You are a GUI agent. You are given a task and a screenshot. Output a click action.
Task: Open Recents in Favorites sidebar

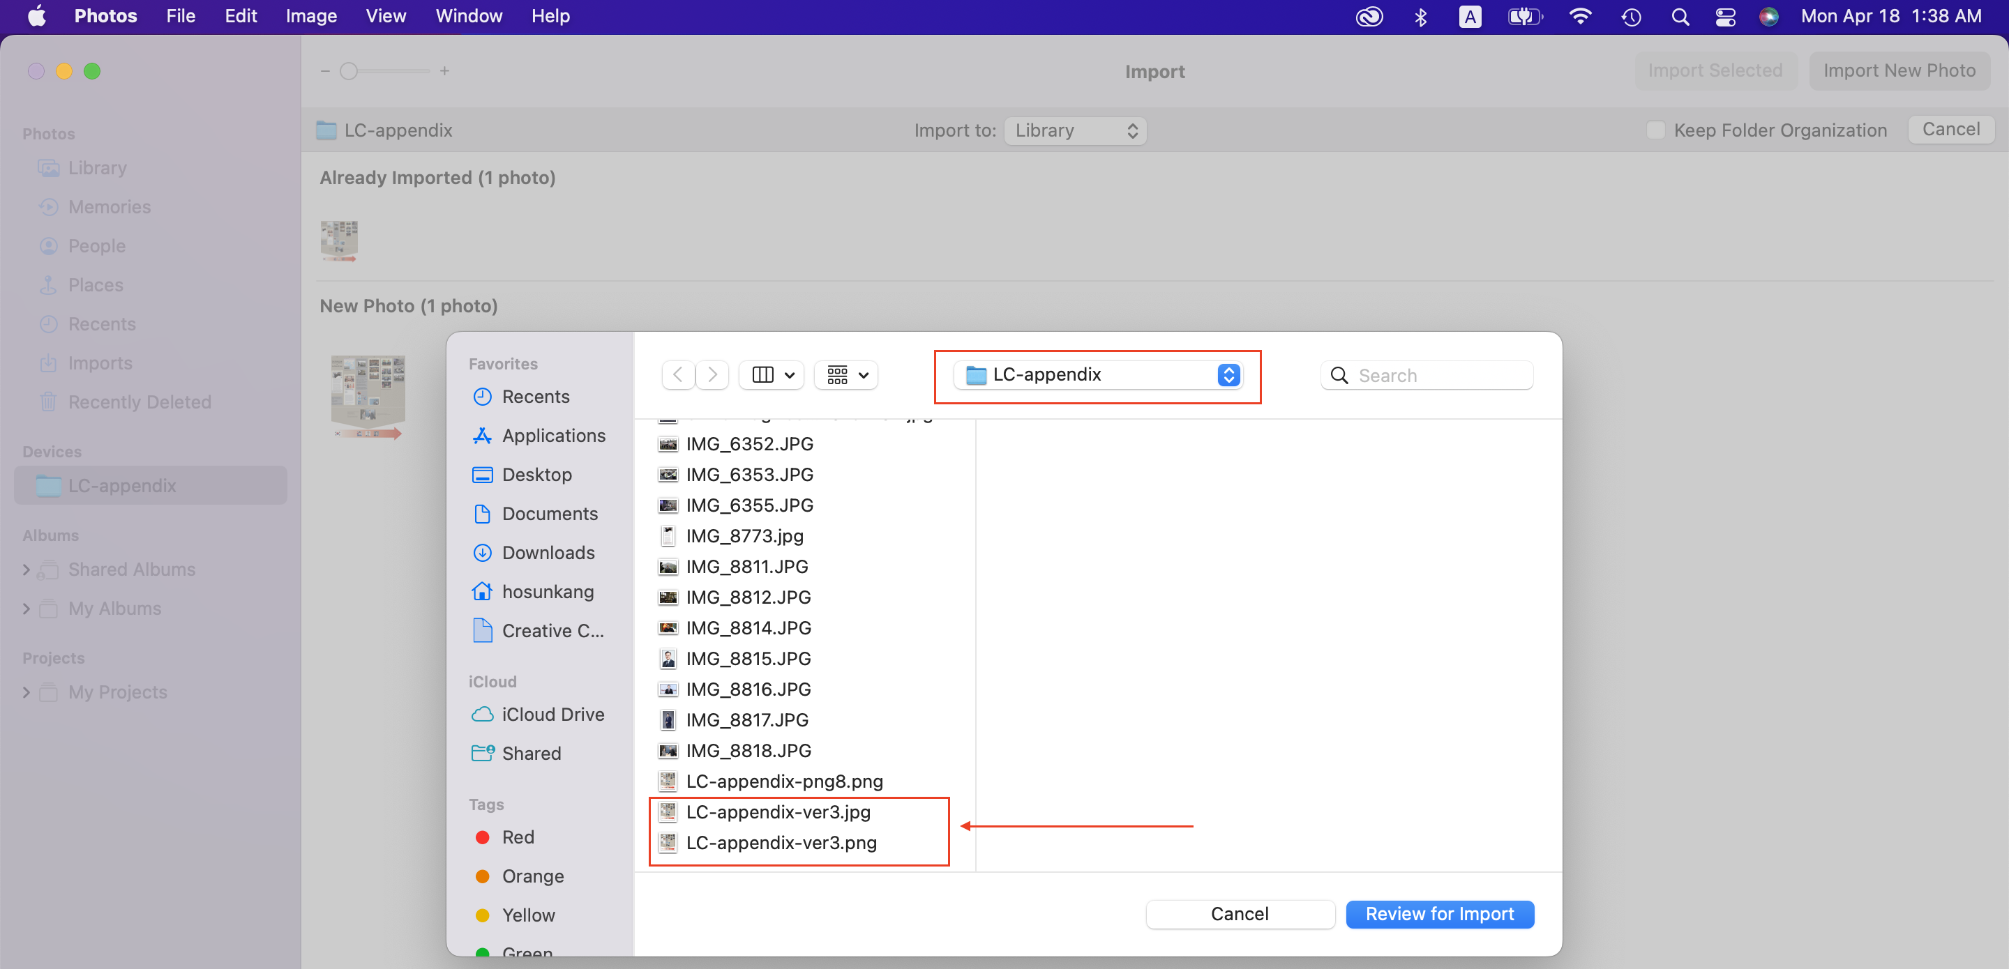(535, 397)
